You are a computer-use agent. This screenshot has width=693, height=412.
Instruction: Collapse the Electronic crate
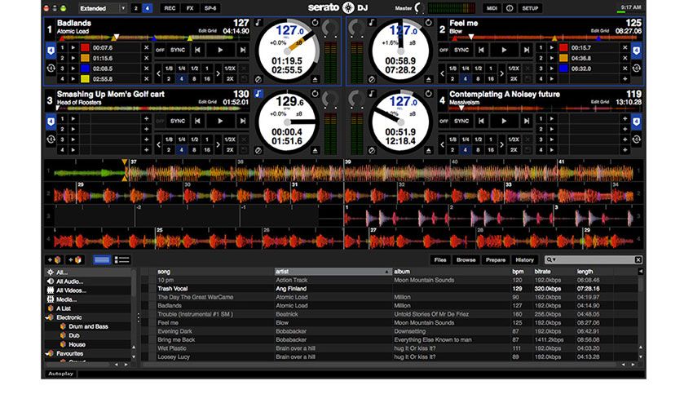pyautogui.click(x=47, y=317)
